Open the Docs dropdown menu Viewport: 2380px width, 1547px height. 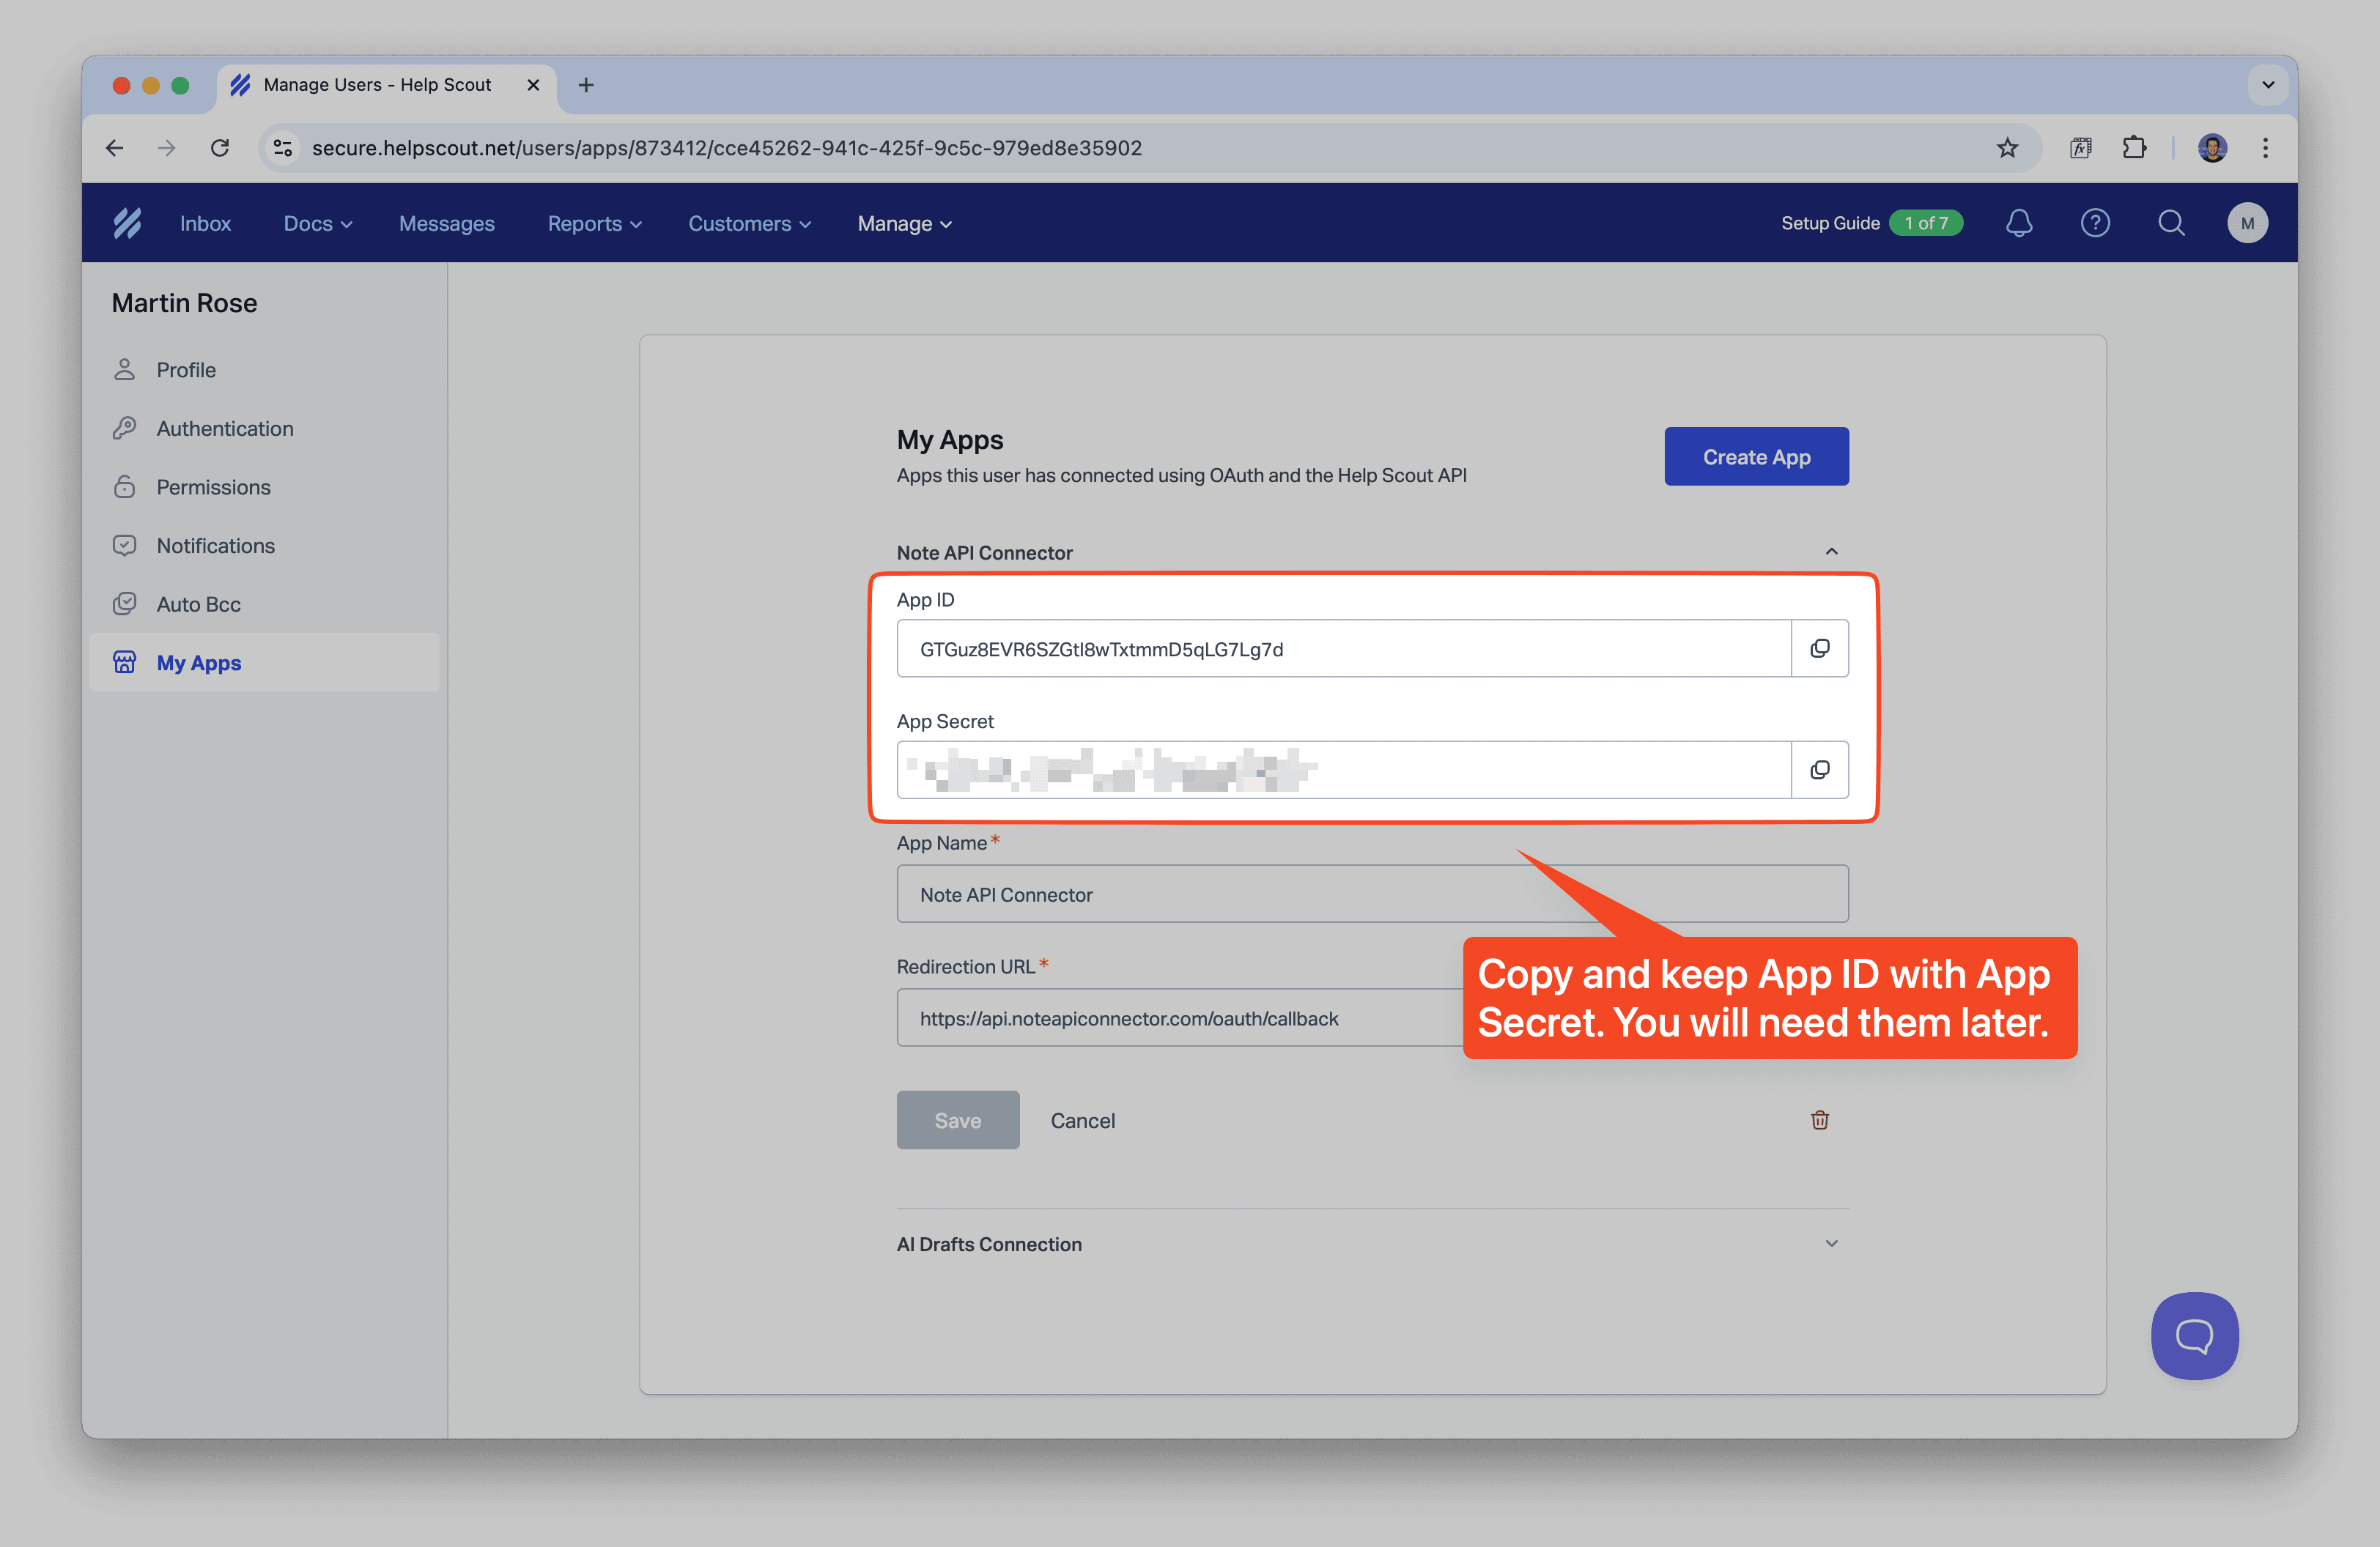click(318, 224)
